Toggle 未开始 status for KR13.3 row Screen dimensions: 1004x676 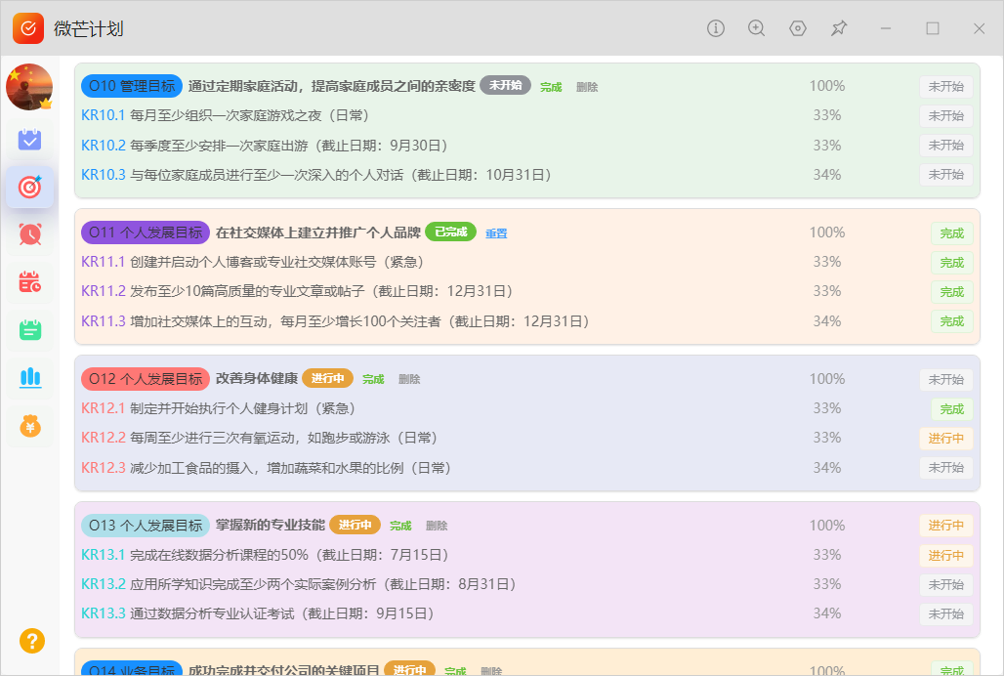[945, 613]
